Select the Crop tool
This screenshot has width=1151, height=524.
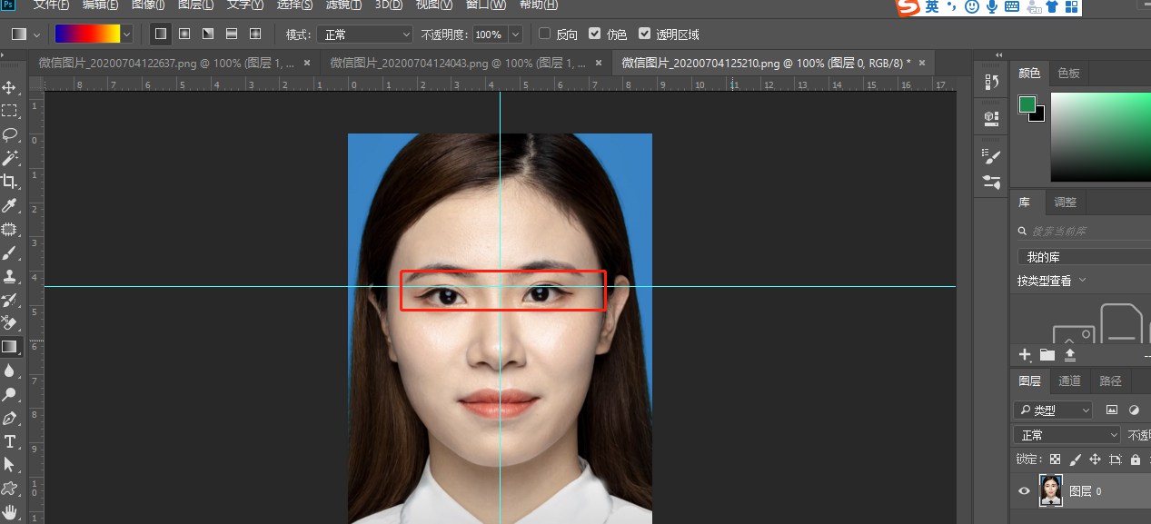10,182
